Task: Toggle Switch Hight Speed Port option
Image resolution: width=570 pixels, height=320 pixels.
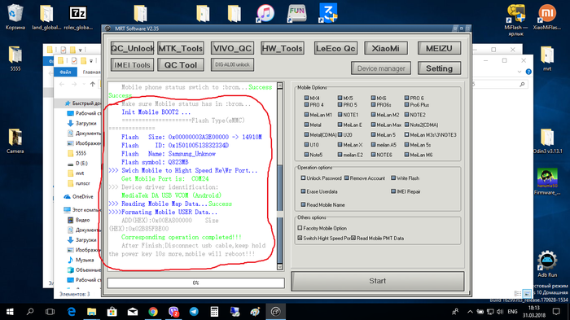Action: [x=300, y=239]
